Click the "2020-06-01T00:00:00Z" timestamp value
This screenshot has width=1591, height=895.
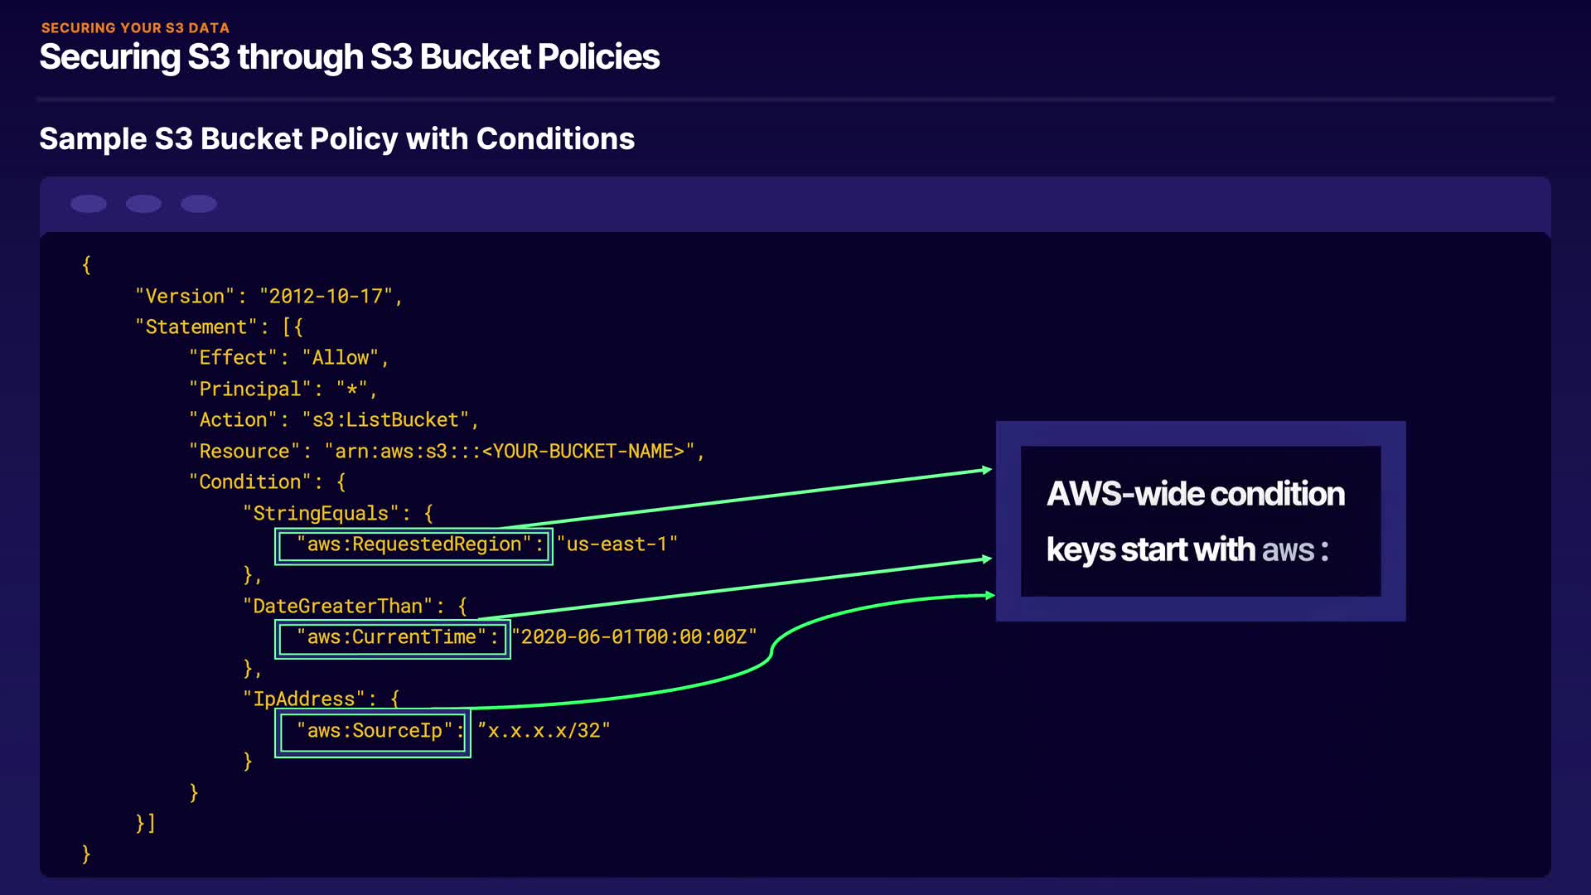pos(634,637)
